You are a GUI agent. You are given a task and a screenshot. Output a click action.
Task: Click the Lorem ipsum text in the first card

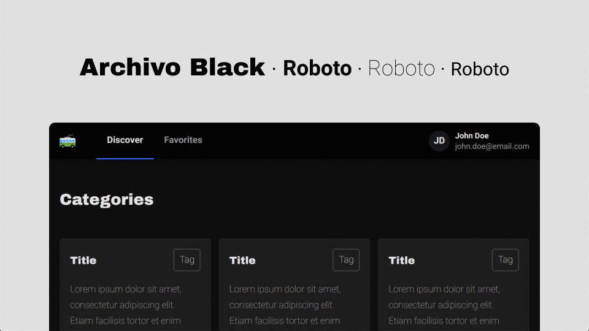tap(126, 305)
